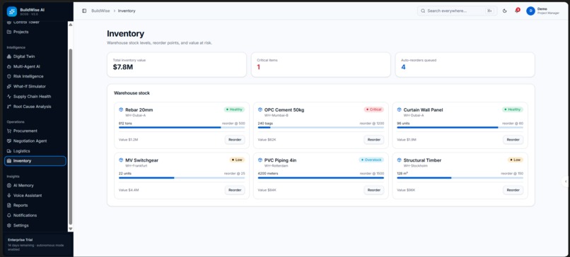Viewport: 570px width, 257px height.
Task: Click the Critical status badge
Action: (373, 109)
